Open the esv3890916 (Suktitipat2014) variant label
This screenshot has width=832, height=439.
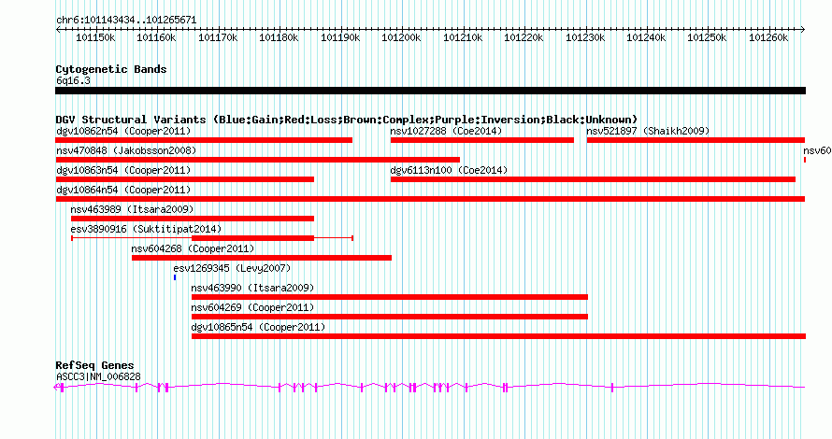pyautogui.click(x=146, y=229)
